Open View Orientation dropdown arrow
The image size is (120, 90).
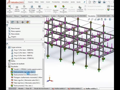tap(107, 19)
